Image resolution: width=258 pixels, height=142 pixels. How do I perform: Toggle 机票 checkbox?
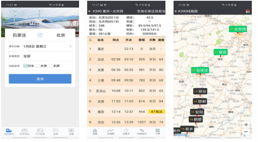pyautogui.click(x=51, y=66)
